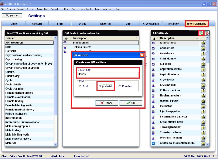218x159 pixels.
Task: Sort All QM fields by Description header
Action: click(x=179, y=38)
